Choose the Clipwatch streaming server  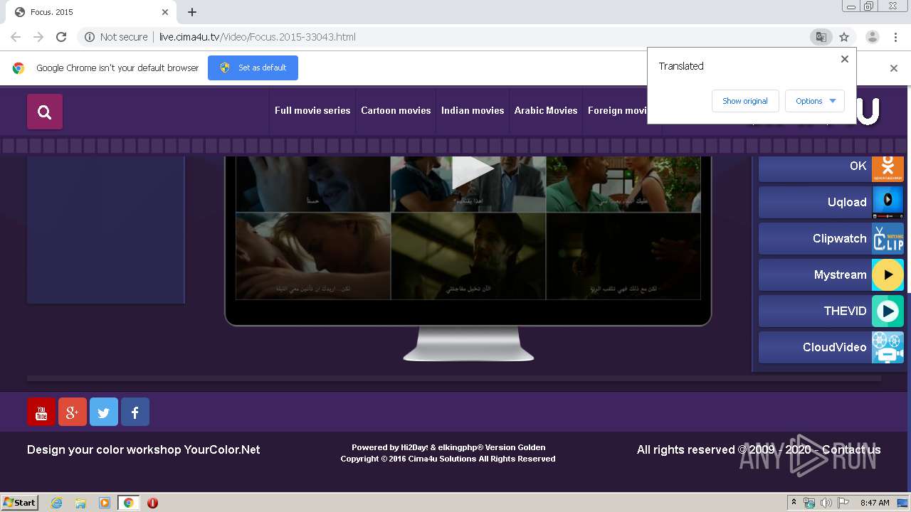point(831,238)
